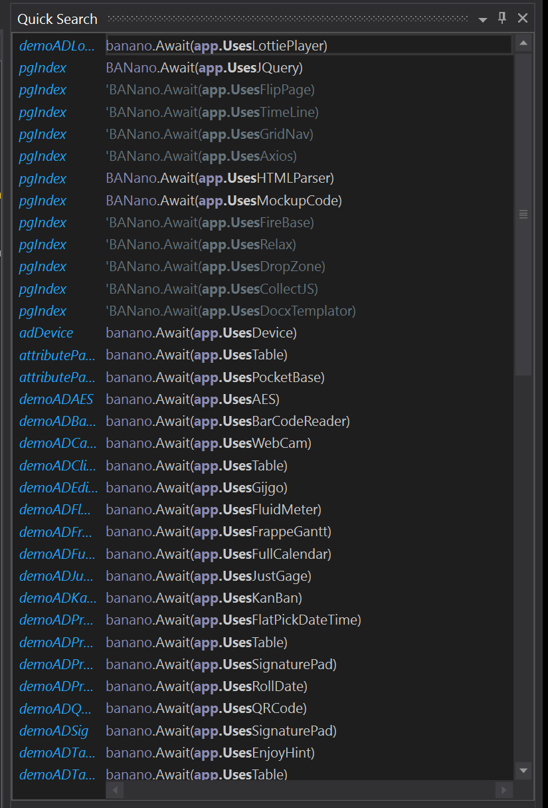Viewport: 548px width, 808px height.
Task: Open the demoADCli... module link
Action: click(58, 466)
